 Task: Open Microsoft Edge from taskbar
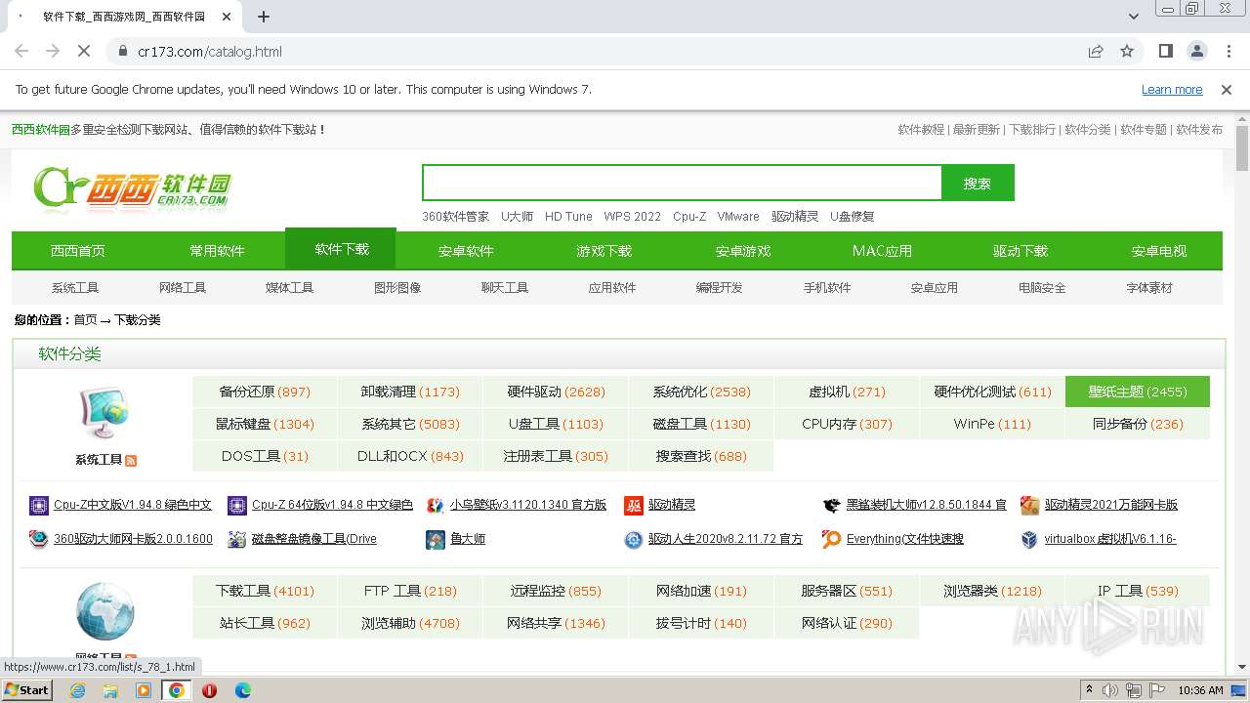click(242, 690)
